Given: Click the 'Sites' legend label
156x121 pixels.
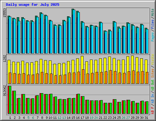Looking at the screenshot, I should [153, 73].
